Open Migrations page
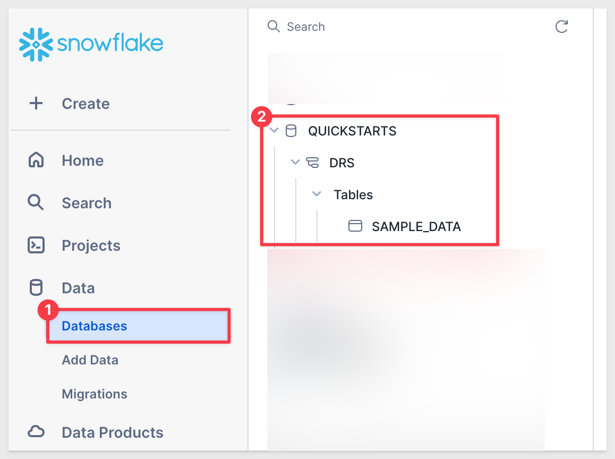This screenshot has height=459, width=615. (x=95, y=394)
